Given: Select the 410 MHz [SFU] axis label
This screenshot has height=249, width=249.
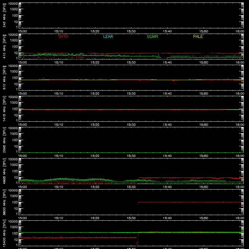Looking at the screenshot, I should (4, 47).
